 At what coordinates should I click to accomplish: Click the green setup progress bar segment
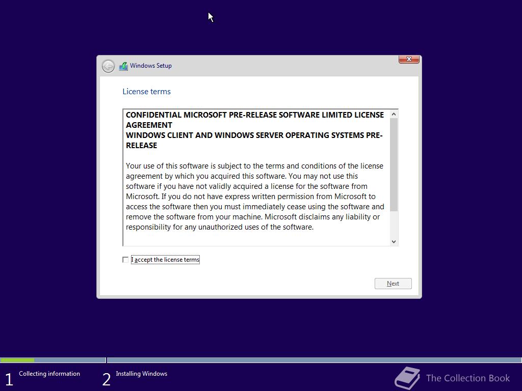17,360
